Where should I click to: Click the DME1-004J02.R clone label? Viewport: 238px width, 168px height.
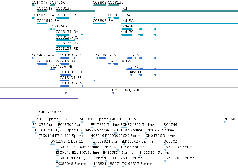[x=126, y=90]
